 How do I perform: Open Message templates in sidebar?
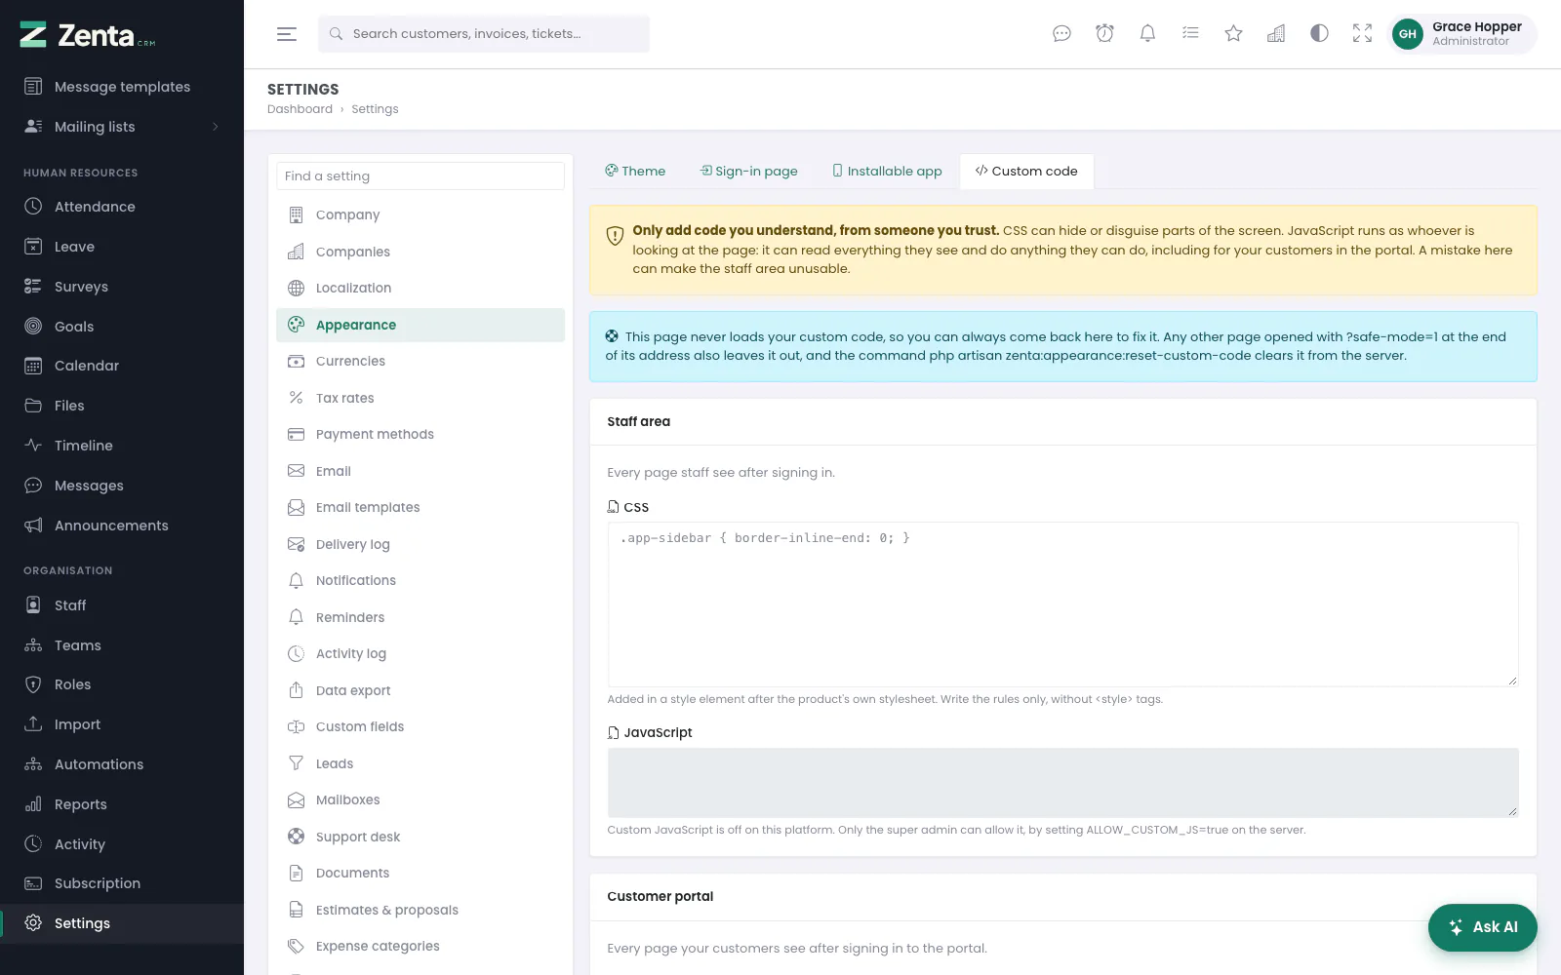(122, 87)
